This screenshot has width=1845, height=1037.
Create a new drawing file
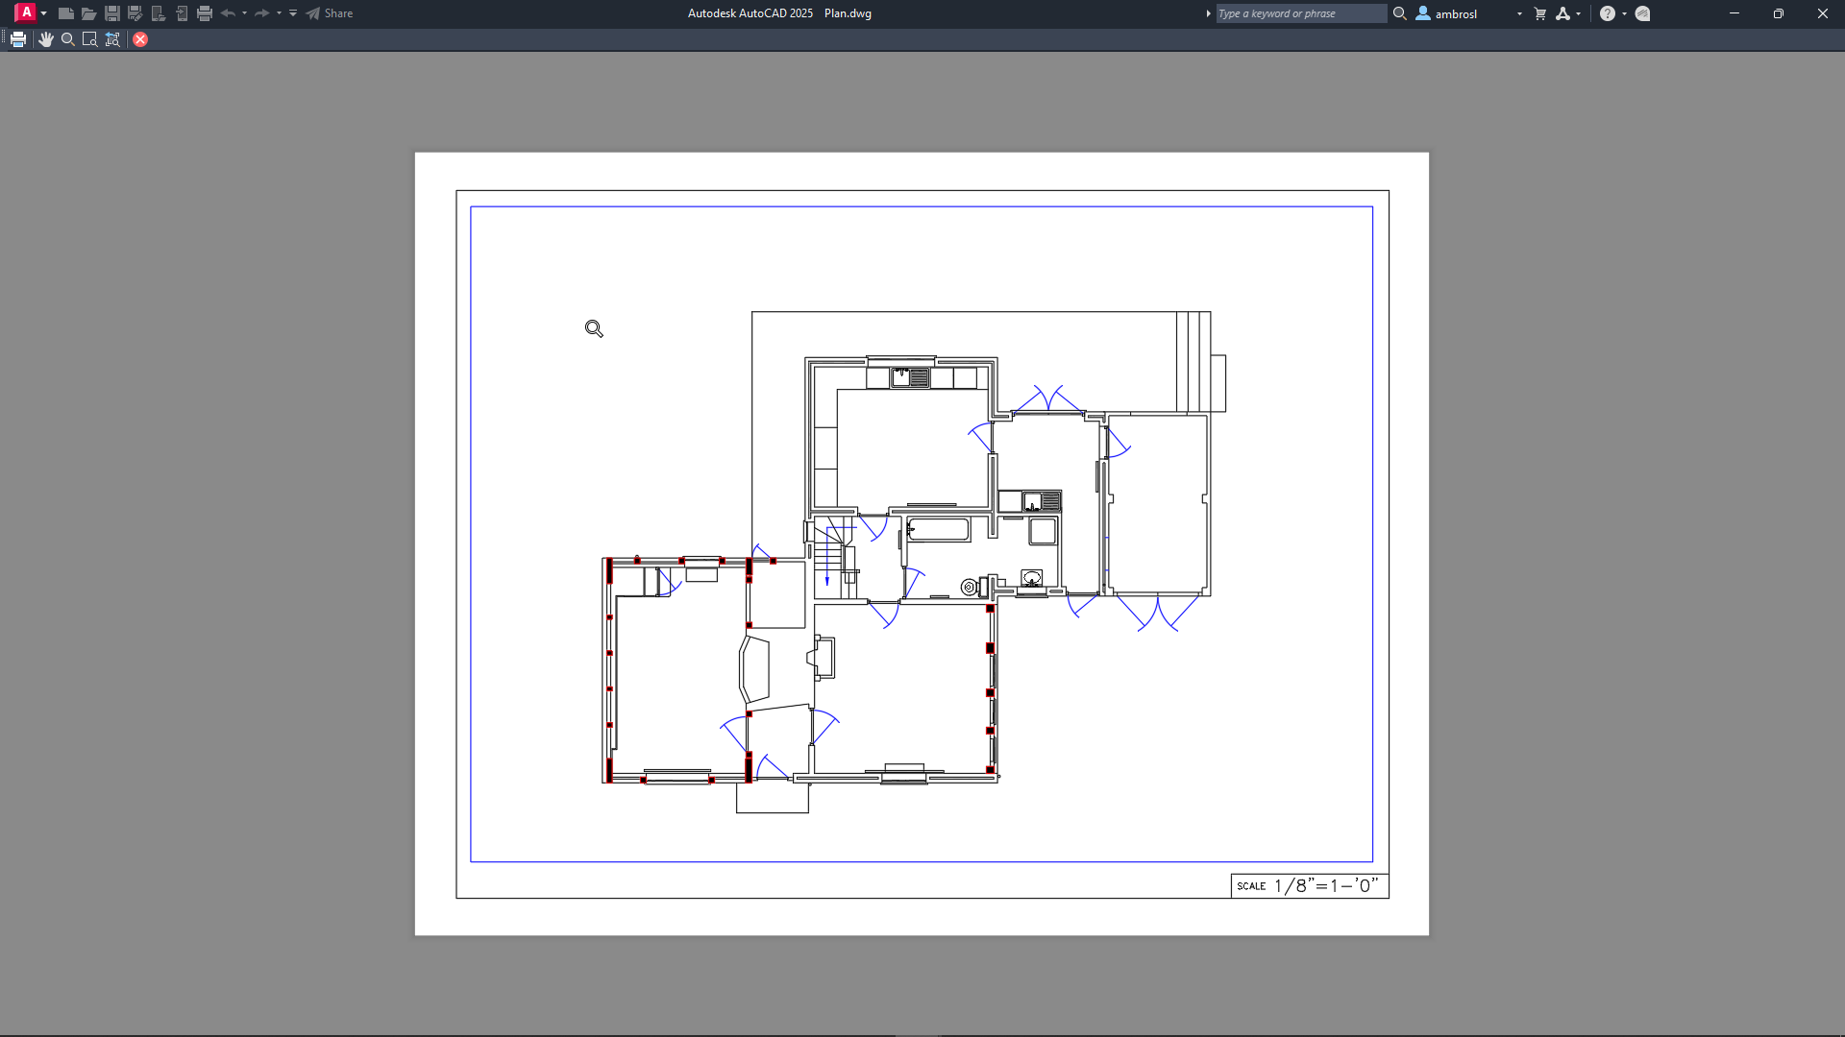click(65, 13)
